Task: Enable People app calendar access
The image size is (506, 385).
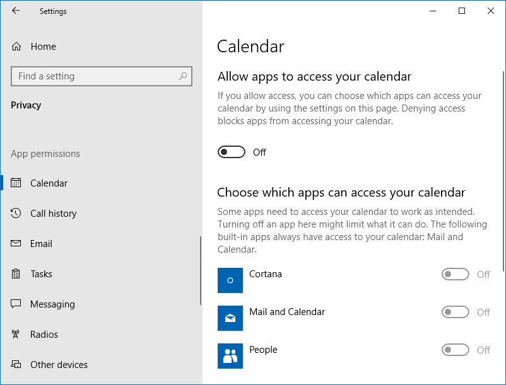Action: (455, 350)
